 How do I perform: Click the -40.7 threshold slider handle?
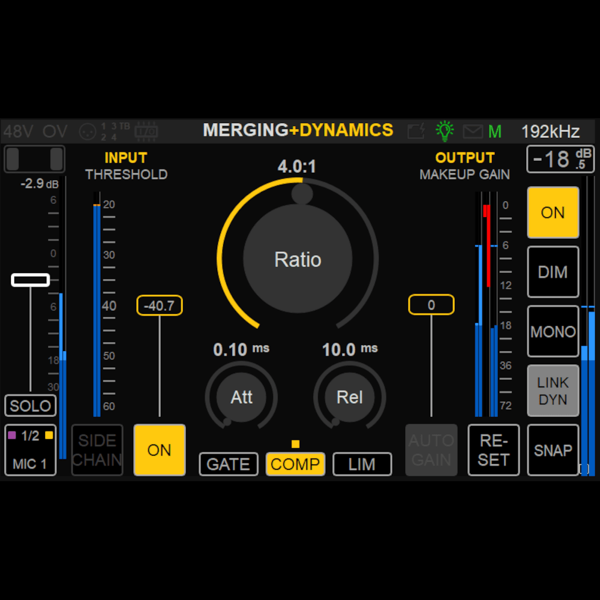point(160,306)
